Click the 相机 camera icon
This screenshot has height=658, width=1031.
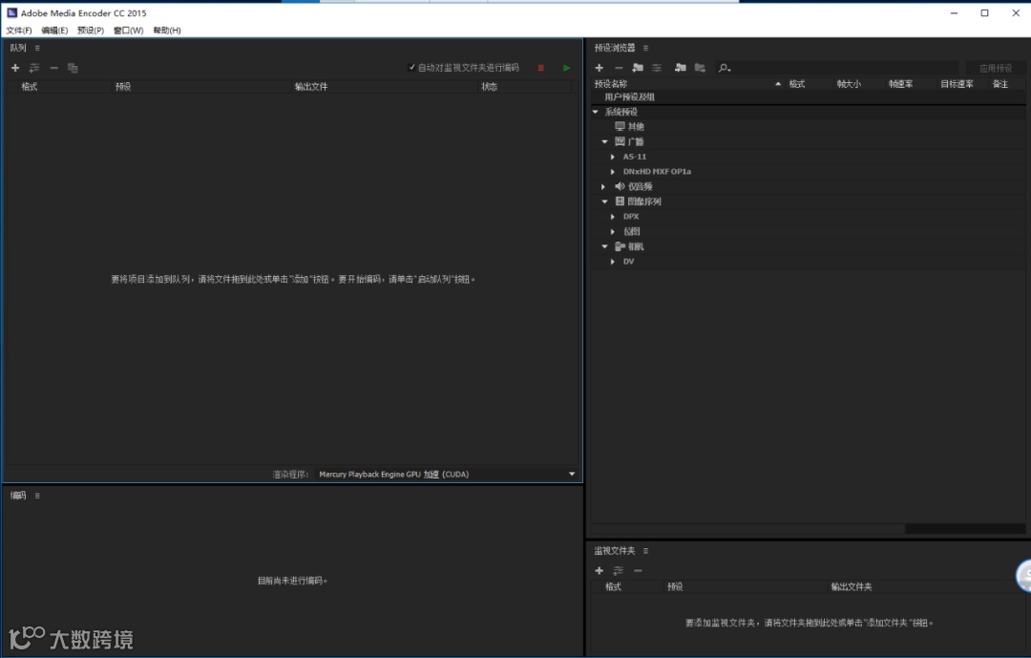620,246
